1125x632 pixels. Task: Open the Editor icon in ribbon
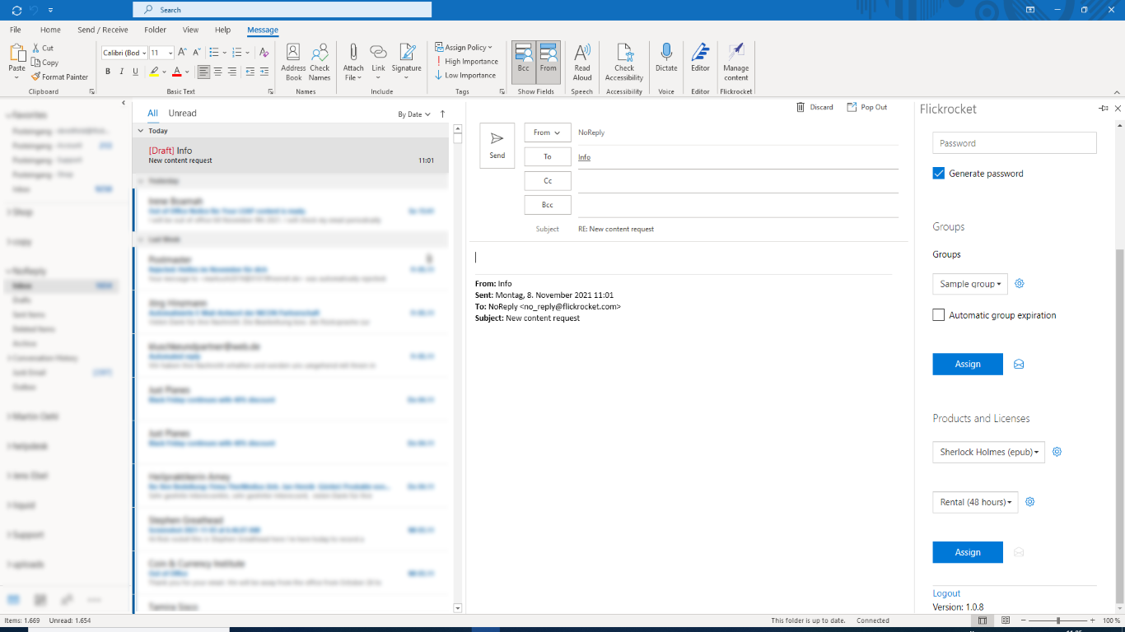(700, 54)
